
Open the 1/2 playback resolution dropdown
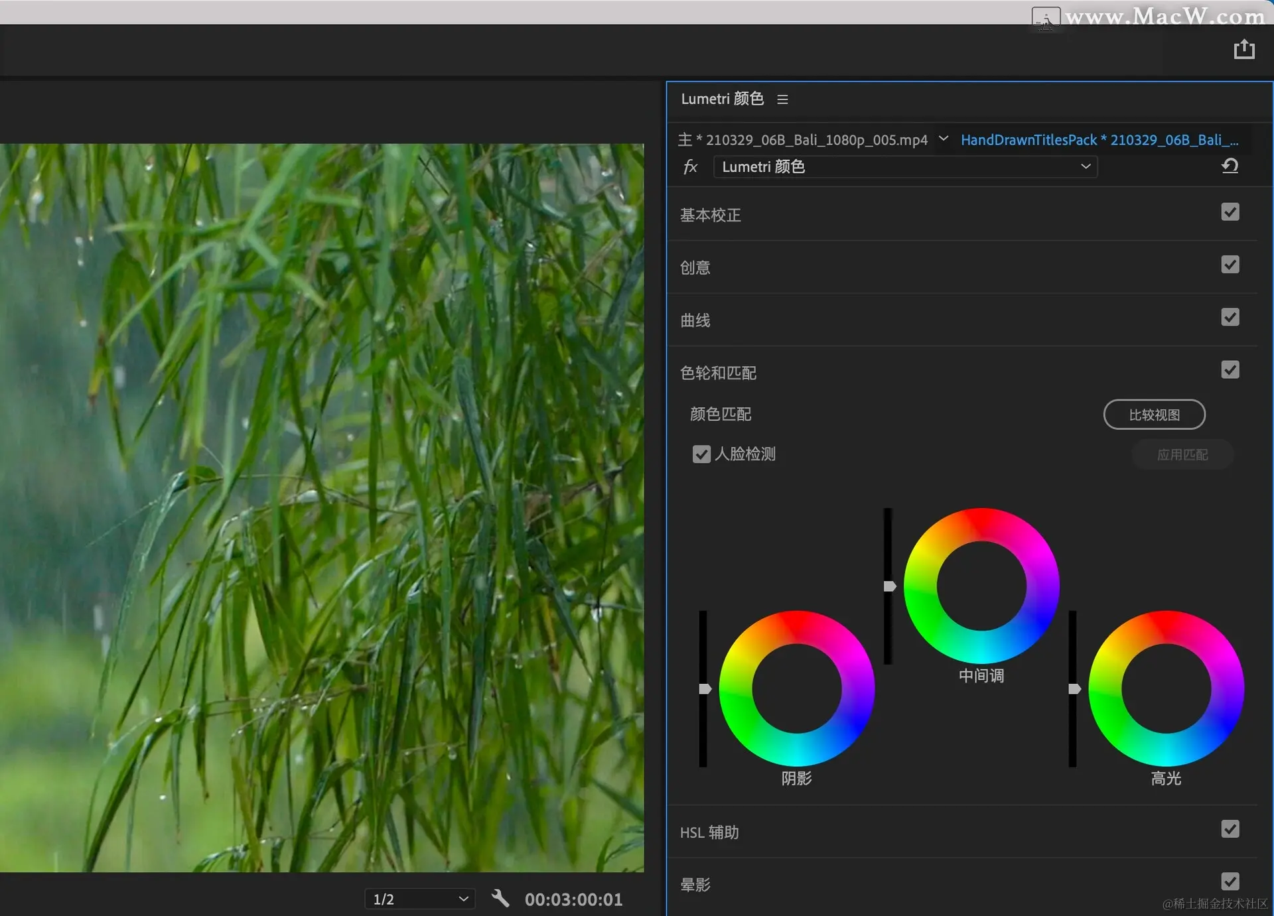point(419,899)
